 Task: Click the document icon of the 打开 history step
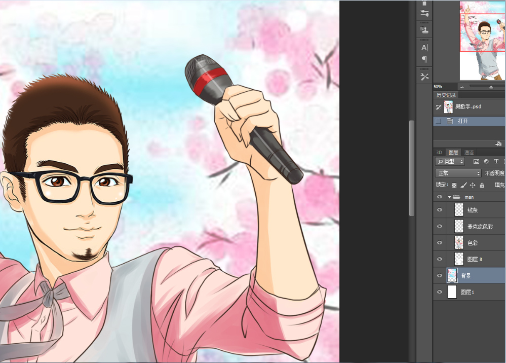[450, 121]
